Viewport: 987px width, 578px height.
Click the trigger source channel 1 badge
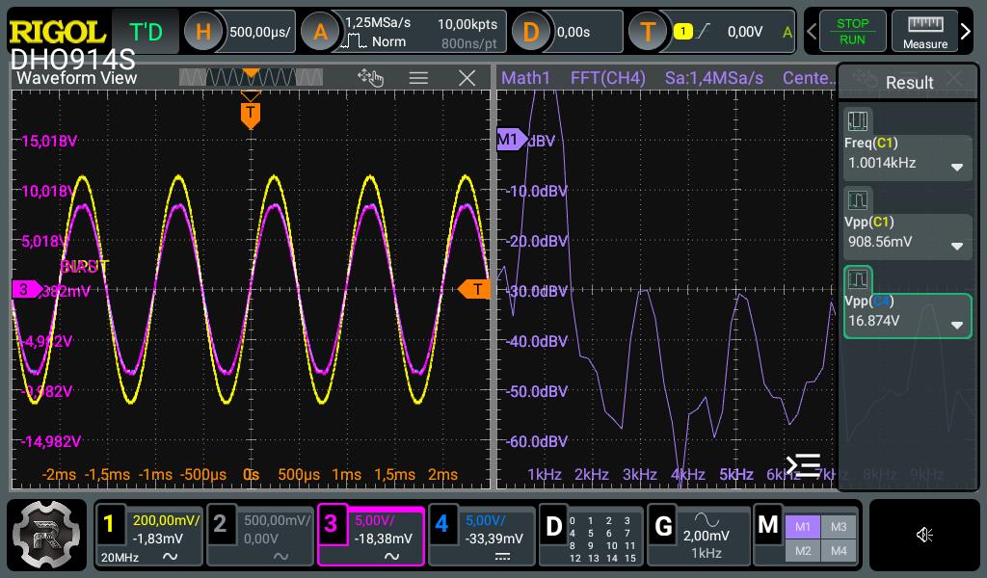(x=683, y=31)
